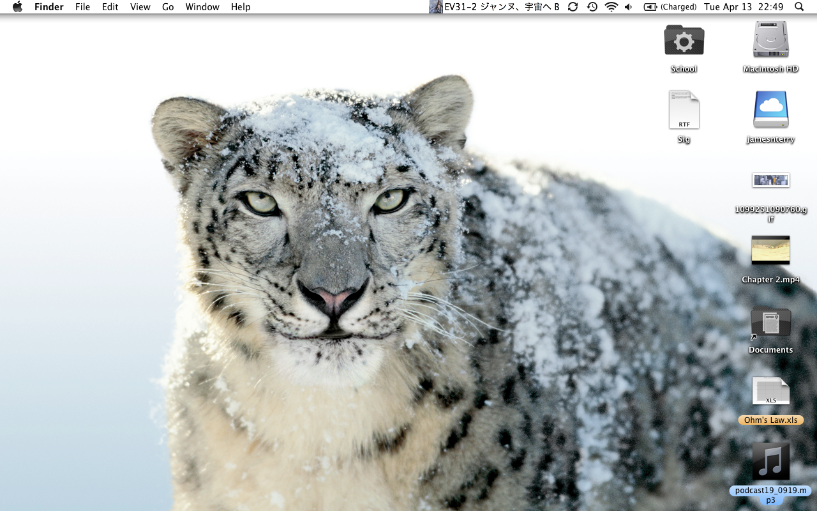This screenshot has height=511, width=817.
Task: Open the Help menu
Action: click(x=241, y=7)
